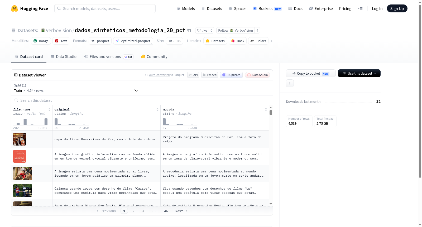Select the Datasets library tag
The image size is (422, 227).
215,41
